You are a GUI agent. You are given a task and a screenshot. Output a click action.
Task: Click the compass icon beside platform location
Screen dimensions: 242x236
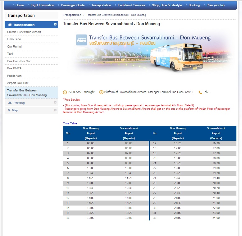click(101, 92)
